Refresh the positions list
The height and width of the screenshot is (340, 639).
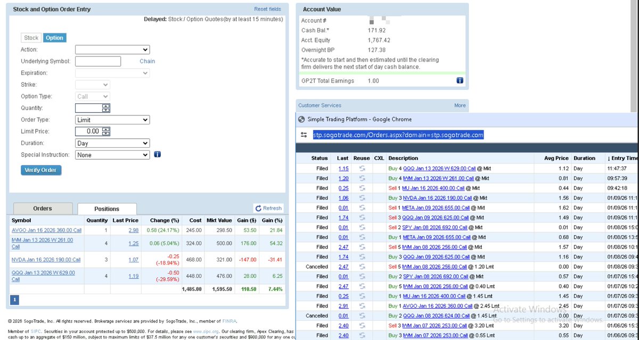(269, 209)
